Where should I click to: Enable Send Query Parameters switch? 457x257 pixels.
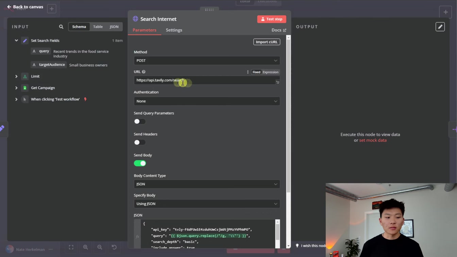(140, 121)
